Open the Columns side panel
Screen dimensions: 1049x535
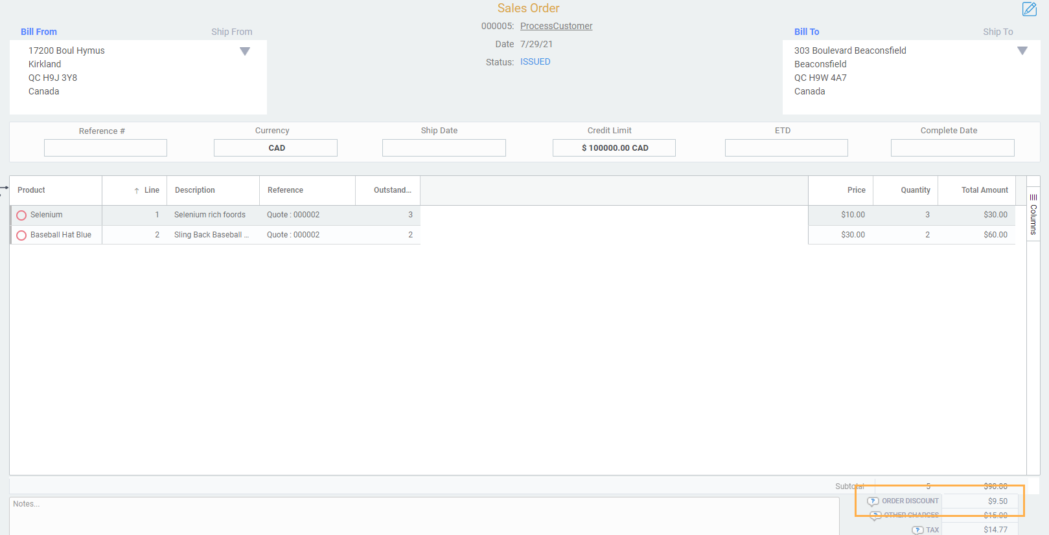1033,214
